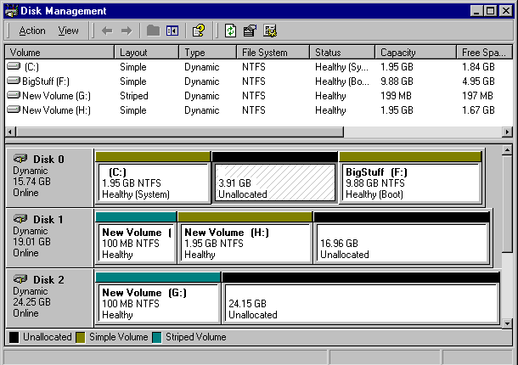Click the "4.95 GB" free space cell
This screenshot has height=365, width=518.
(478, 81)
